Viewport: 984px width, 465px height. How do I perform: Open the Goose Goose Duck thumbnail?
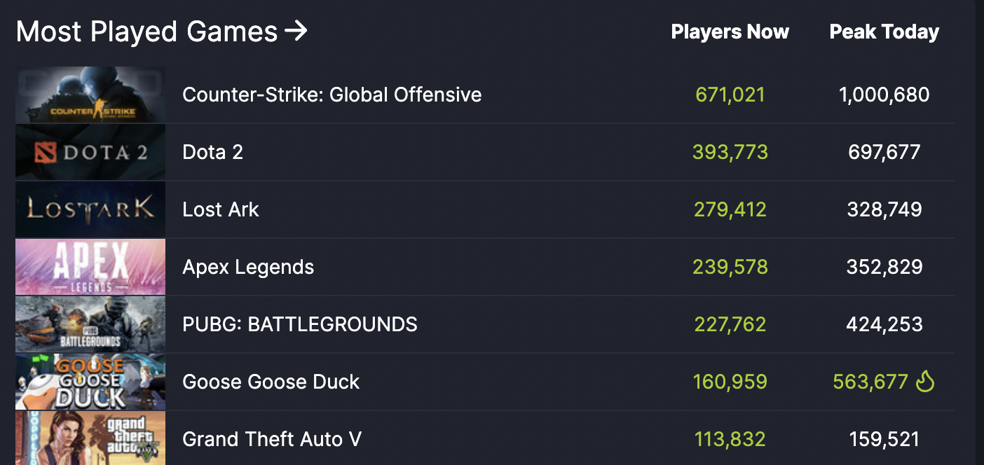pos(90,382)
